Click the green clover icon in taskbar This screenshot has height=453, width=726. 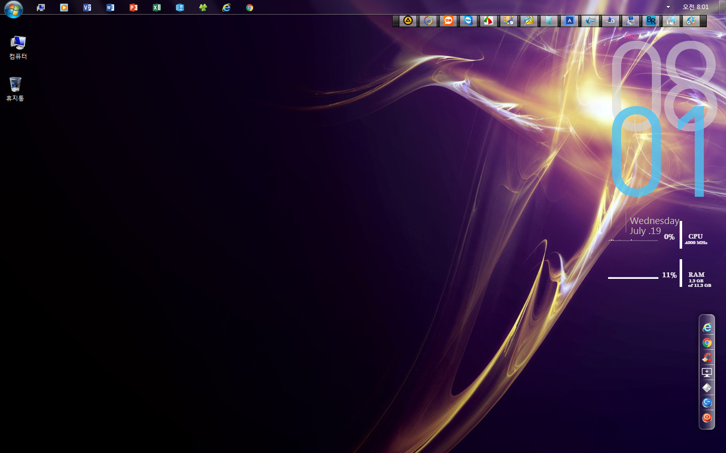click(203, 8)
